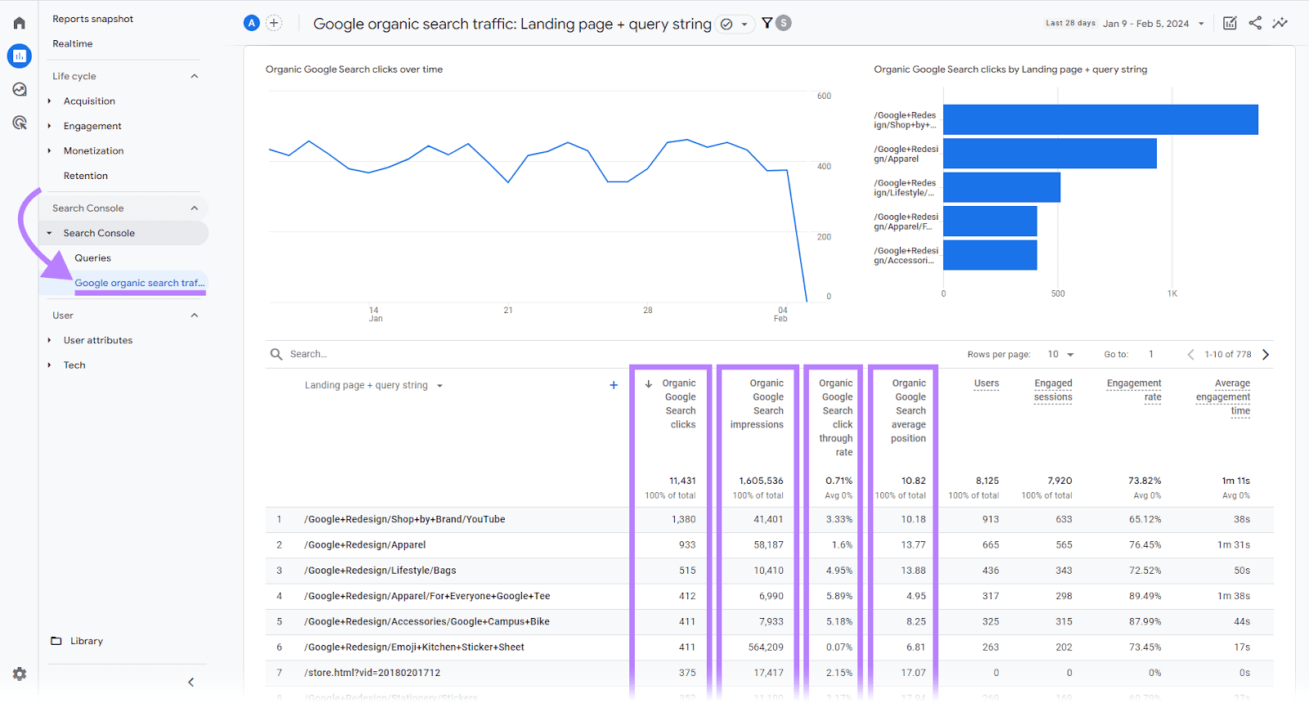Screen dimensions: 1309x703
Task: Click row /Google+Redesign/Shop+by+Brand/YouTube
Action: tap(769, 520)
